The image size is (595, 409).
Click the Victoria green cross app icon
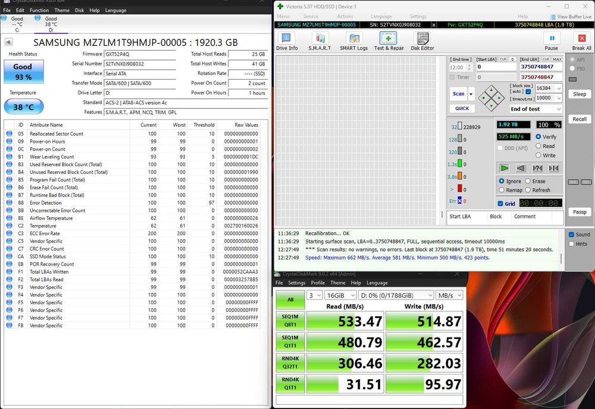280,7
